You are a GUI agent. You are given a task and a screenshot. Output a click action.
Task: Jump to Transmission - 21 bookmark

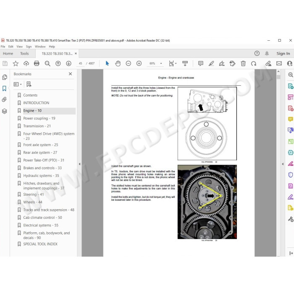(x=37, y=126)
